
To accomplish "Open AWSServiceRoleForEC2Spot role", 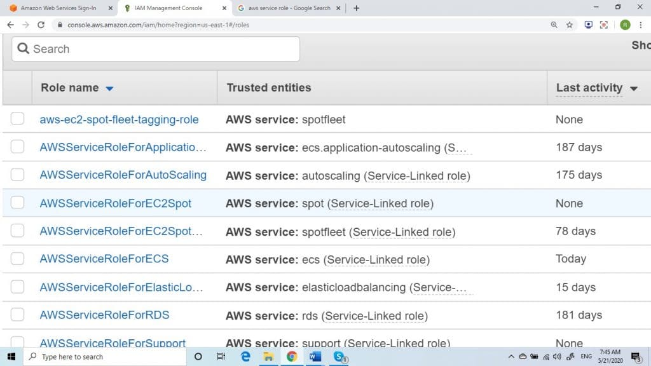I will tap(116, 203).
